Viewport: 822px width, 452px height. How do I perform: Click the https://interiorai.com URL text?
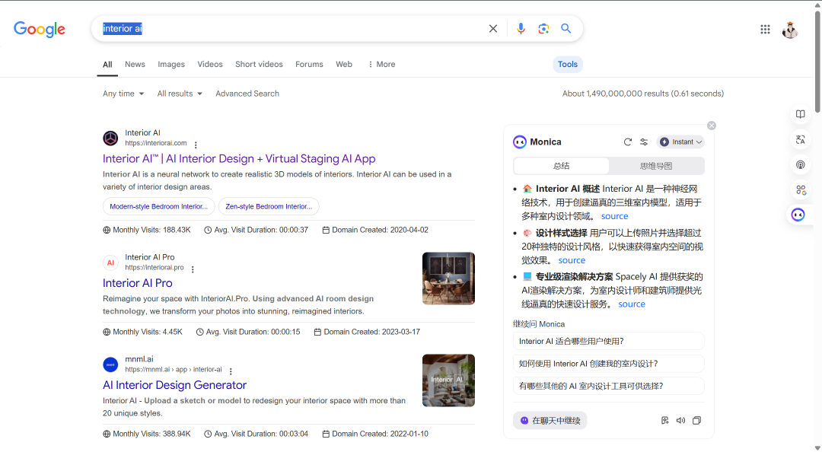click(x=156, y=143)
